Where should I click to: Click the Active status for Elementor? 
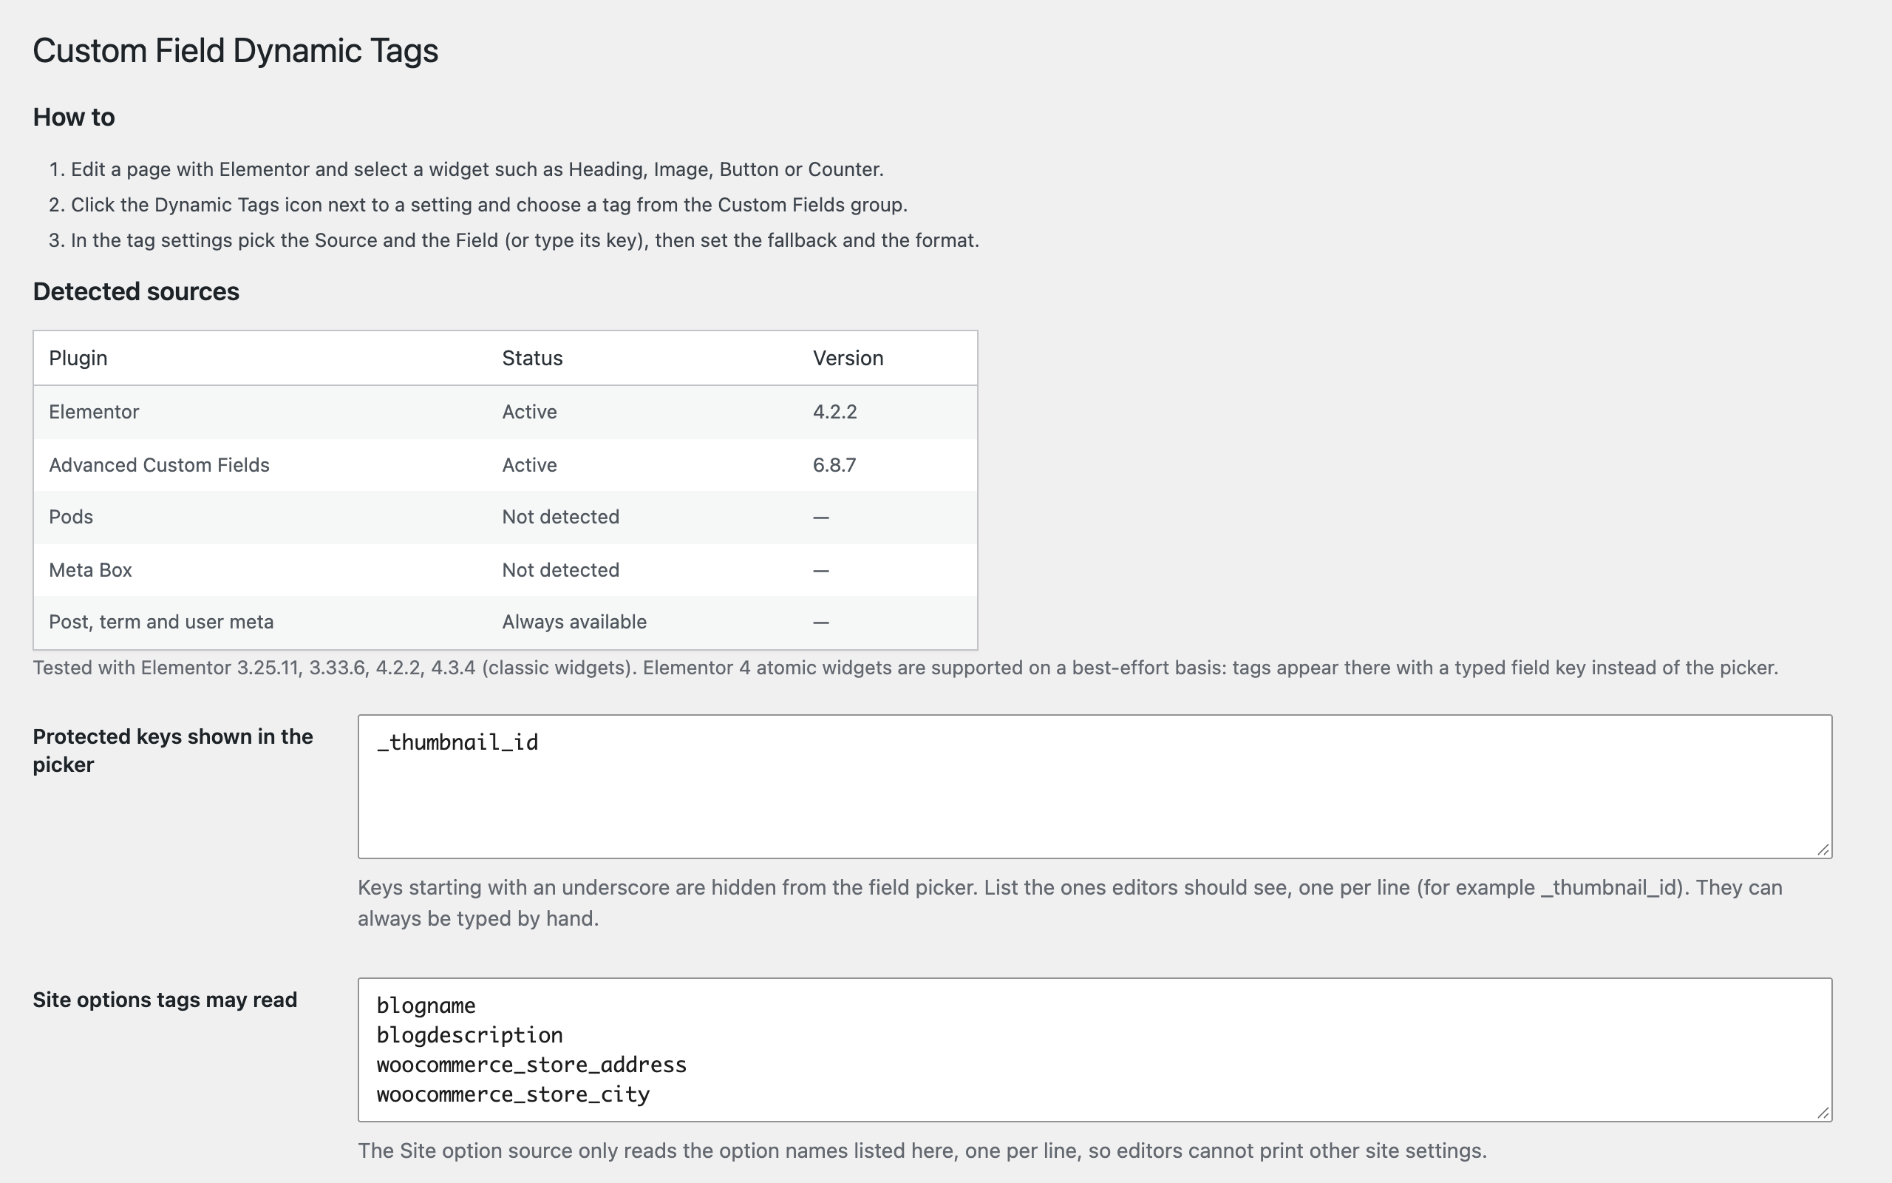click(529, 413)
